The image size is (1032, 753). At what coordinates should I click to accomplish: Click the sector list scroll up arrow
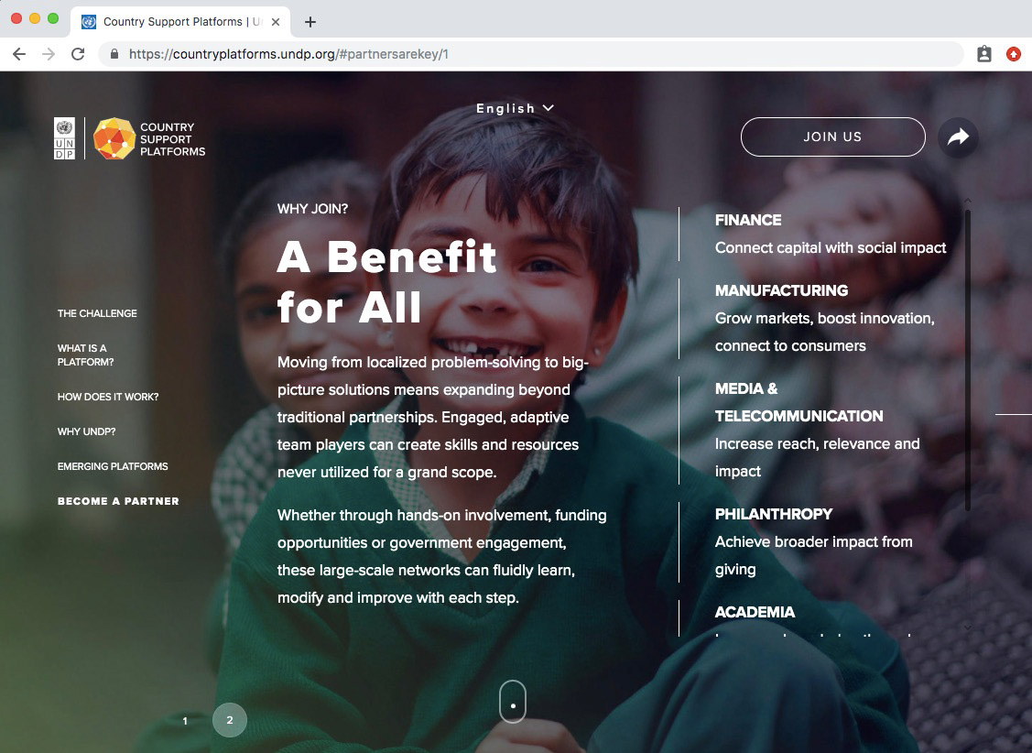[x=968, y=200]
